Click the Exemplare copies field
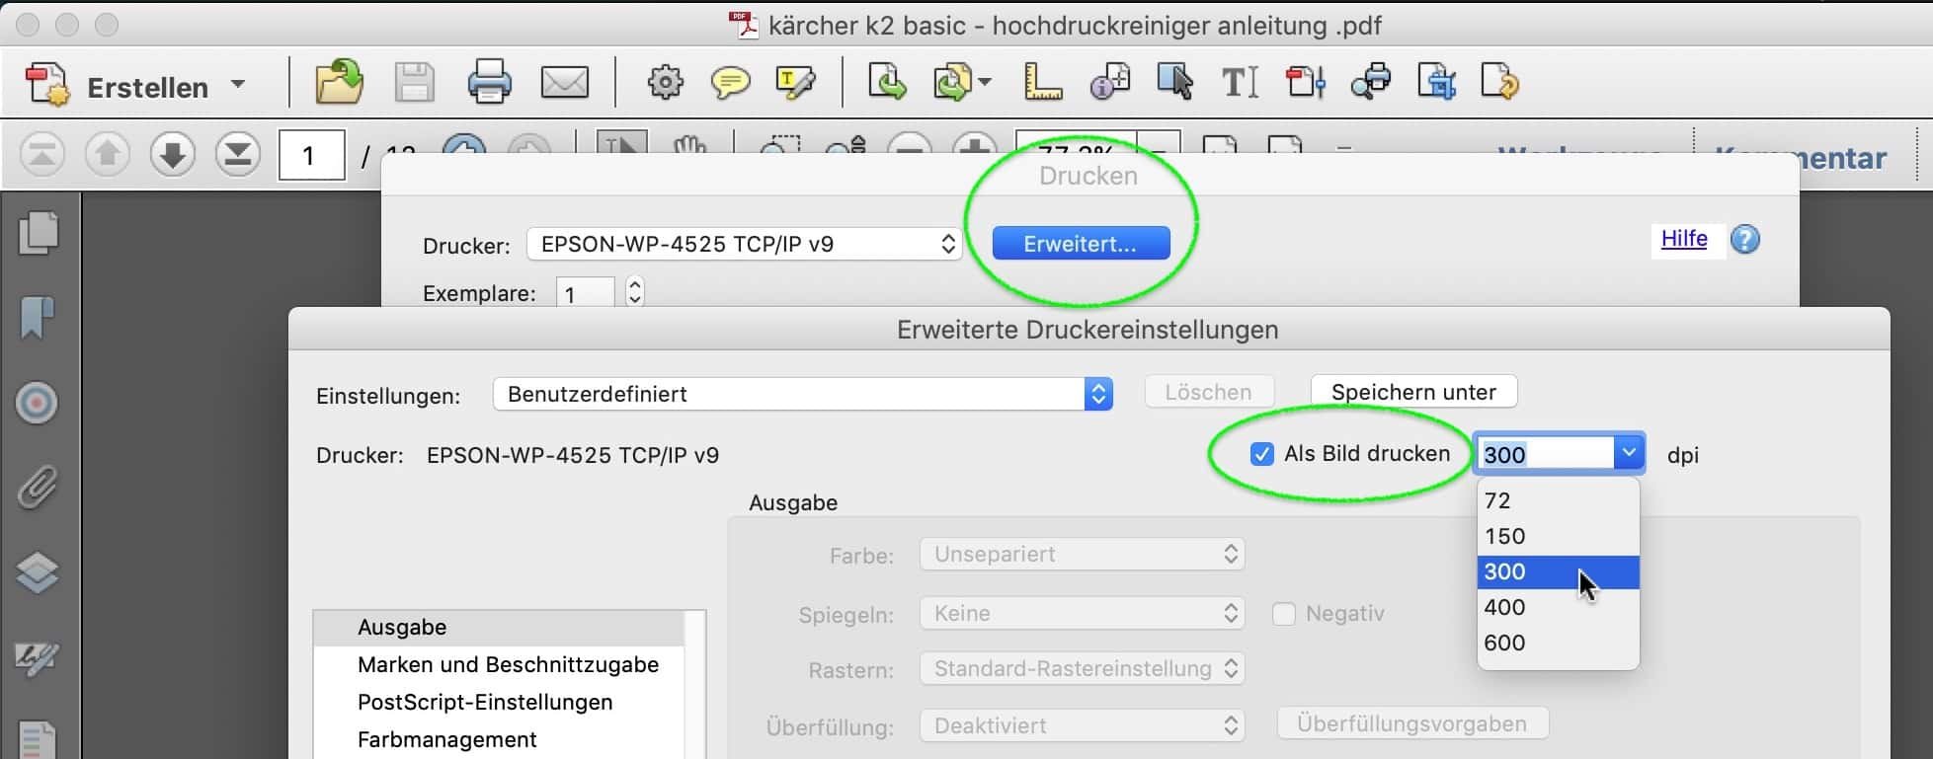Screen dimensions: 1933x759 585,293
